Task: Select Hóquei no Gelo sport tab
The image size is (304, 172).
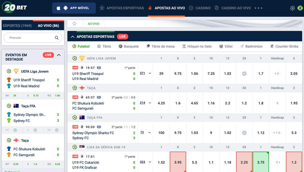Action: (x=197, y=46)
